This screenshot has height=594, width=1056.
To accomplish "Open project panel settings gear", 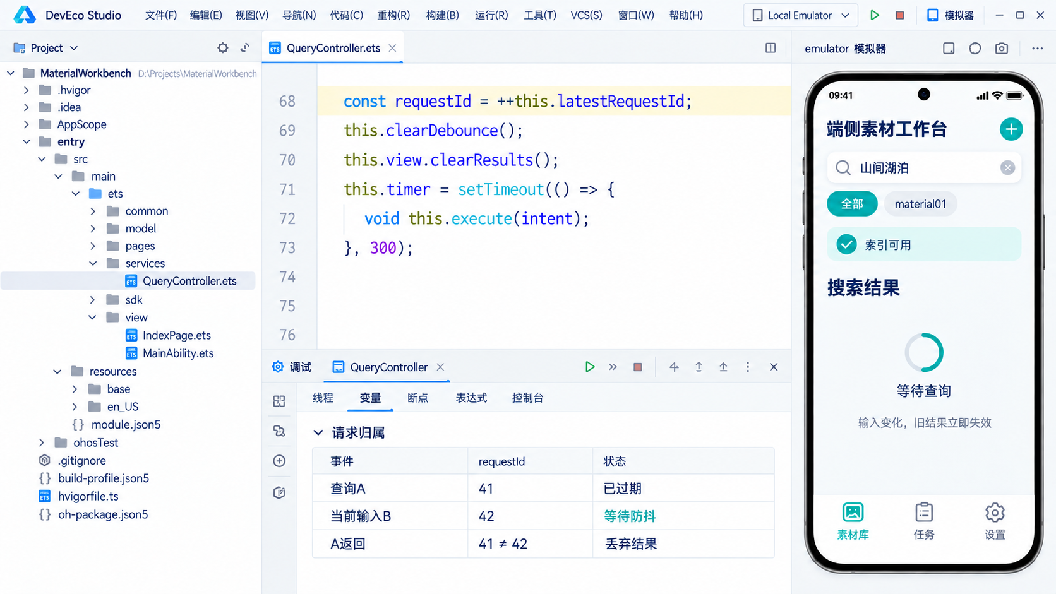I will pos(223,48).
